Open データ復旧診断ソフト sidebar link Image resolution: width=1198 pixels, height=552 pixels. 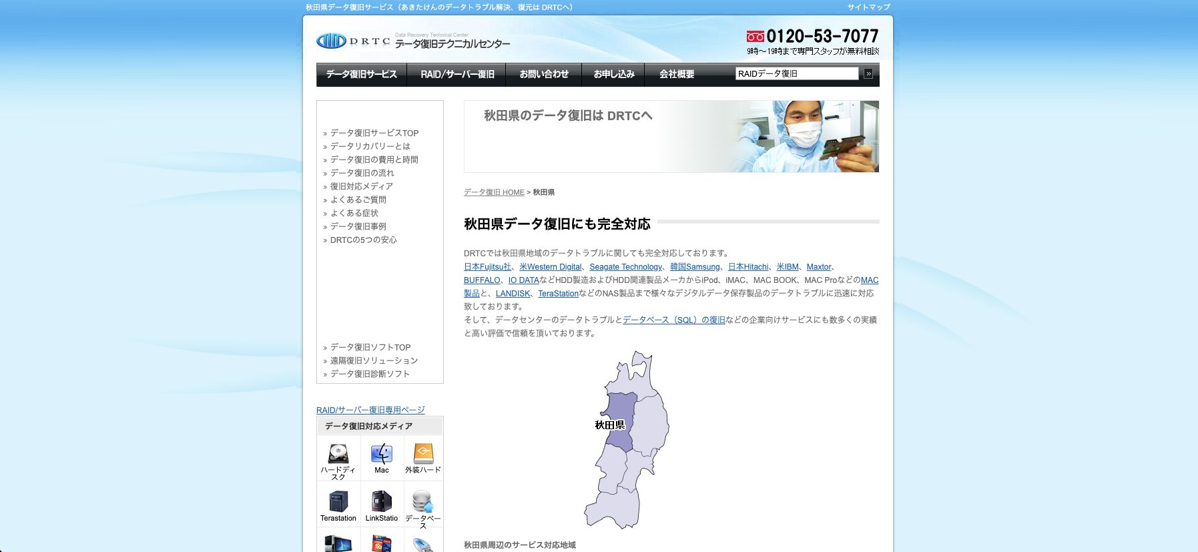coord(370,374)
